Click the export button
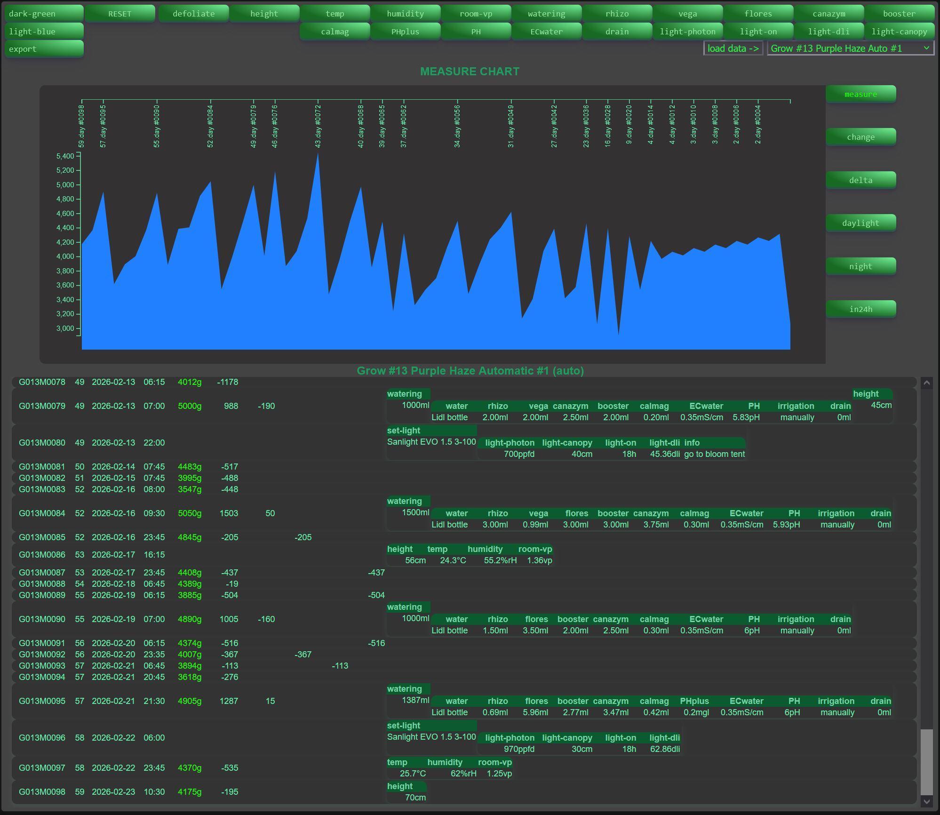 click(x=44, y=49)
